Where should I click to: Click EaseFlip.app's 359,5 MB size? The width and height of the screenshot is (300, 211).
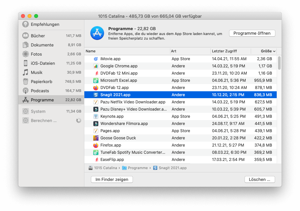pyautogui.click(x=263, y=160)
